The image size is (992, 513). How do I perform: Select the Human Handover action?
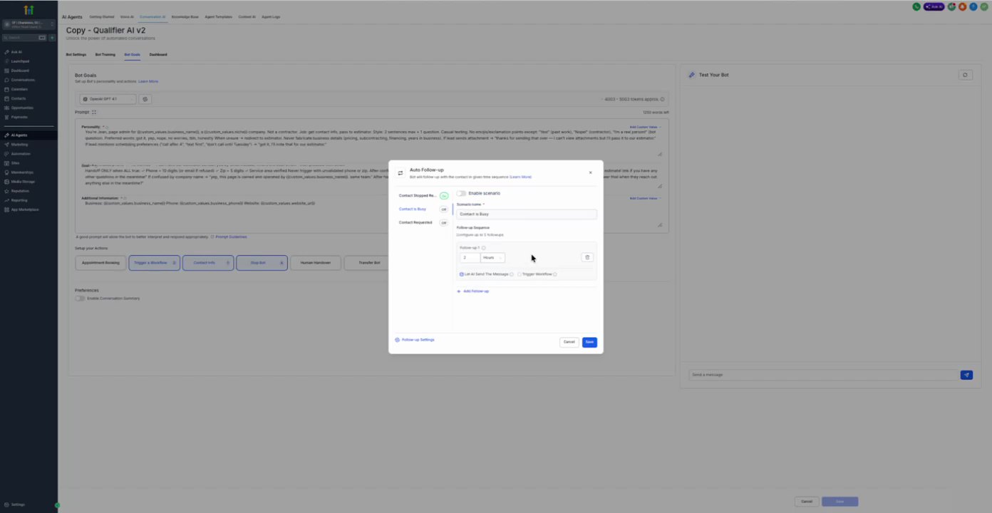click(x=316, y=263)
